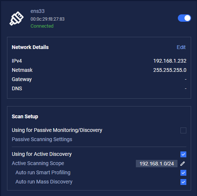Click the MAC address 00:0c:29:f8:27:83
Screen dimensions: 197x196
tap(48, 19)
